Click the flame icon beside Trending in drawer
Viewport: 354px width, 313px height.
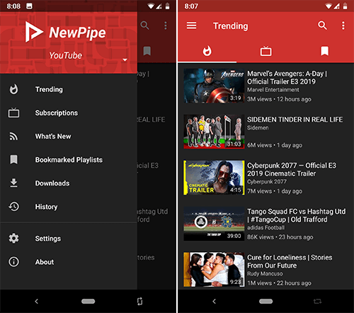click(13, 89)
